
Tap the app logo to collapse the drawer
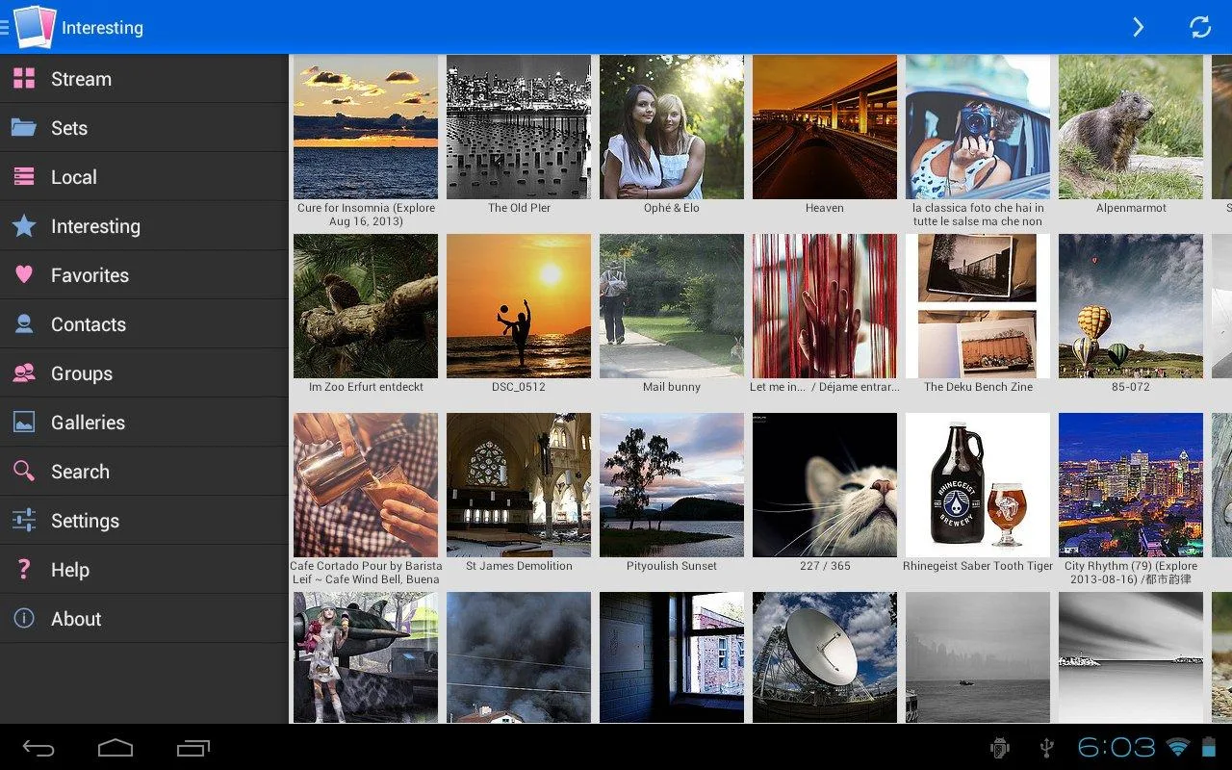(x=33, y=27)
